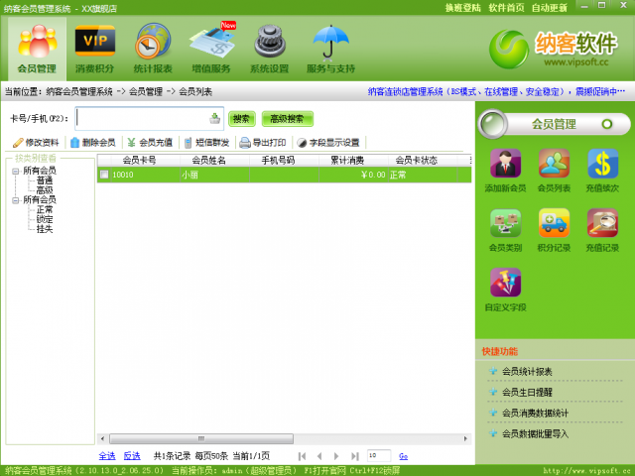The height and width of the screenshot is (476, 635).
Task: Collapse the first 所有会员 tree node
Action: click(16, 172)
